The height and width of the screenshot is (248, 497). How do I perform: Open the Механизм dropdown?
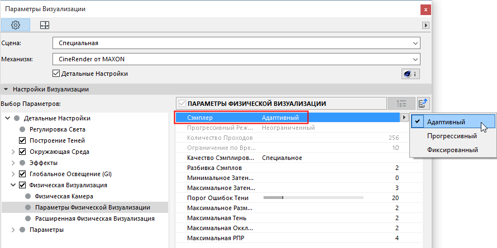[236, 59]
